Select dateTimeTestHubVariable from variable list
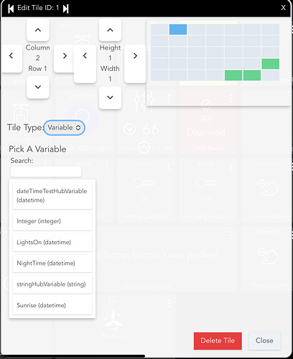Screen dimensions: 293x359 (52, 195)
